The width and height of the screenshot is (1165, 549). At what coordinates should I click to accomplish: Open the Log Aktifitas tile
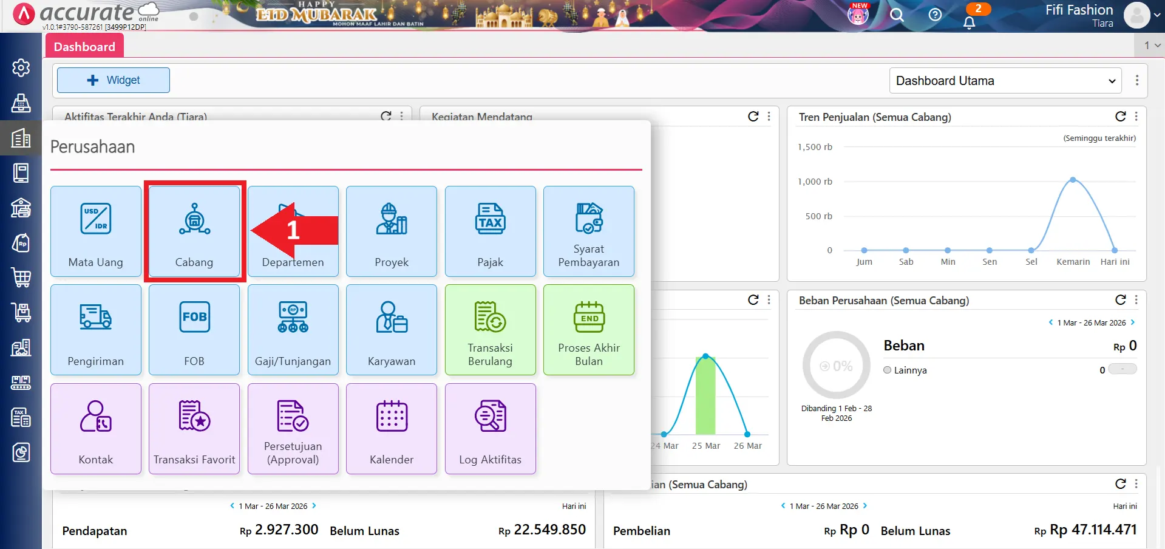(490, 429)
